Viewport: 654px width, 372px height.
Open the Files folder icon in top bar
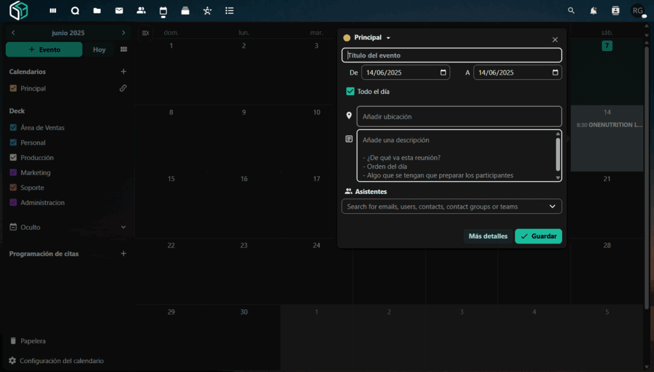click(97, 11)
